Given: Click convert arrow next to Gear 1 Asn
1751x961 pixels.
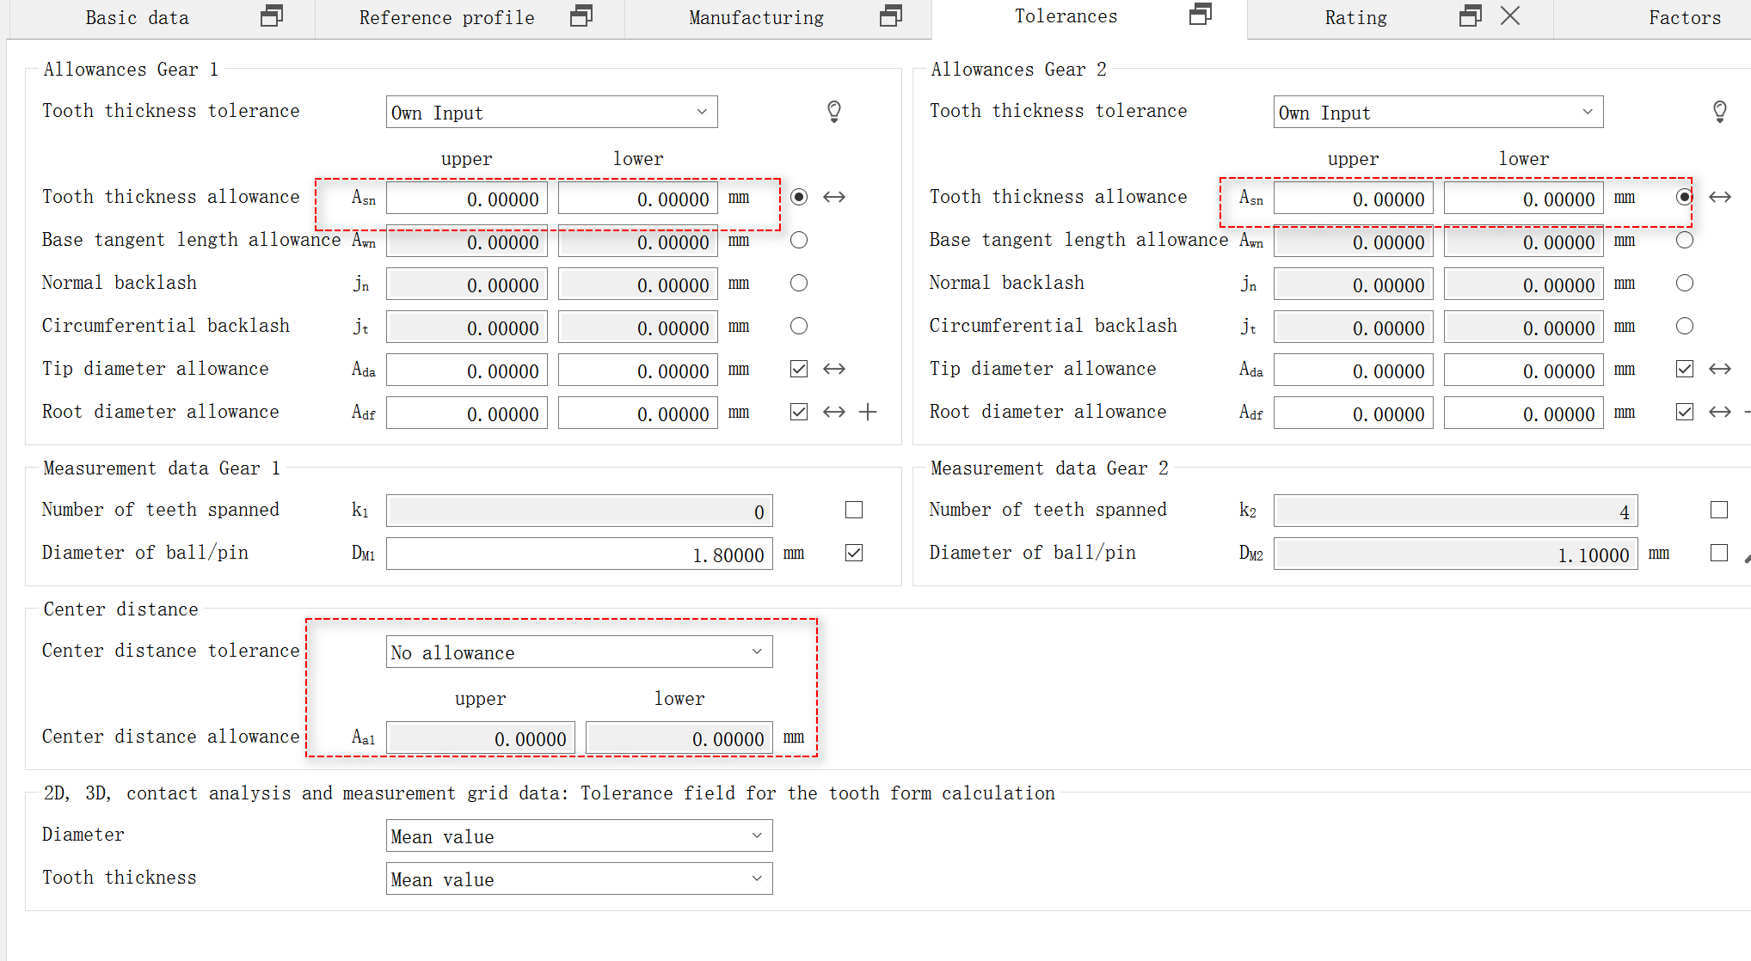Looking at the screenshot, I should (x=833, y=198).
